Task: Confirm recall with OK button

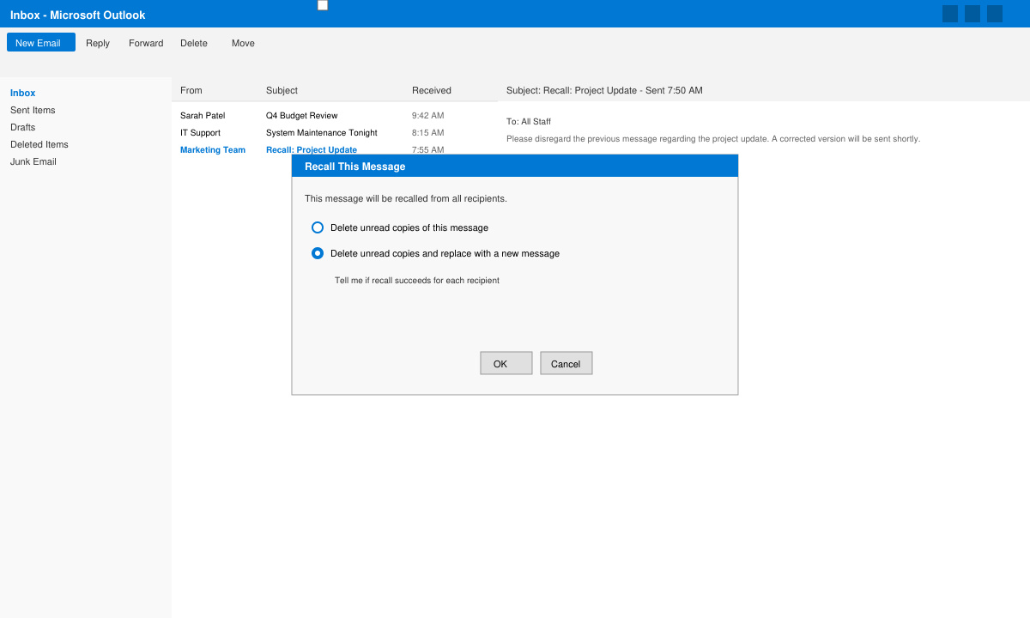Action: tap(506, 363)
